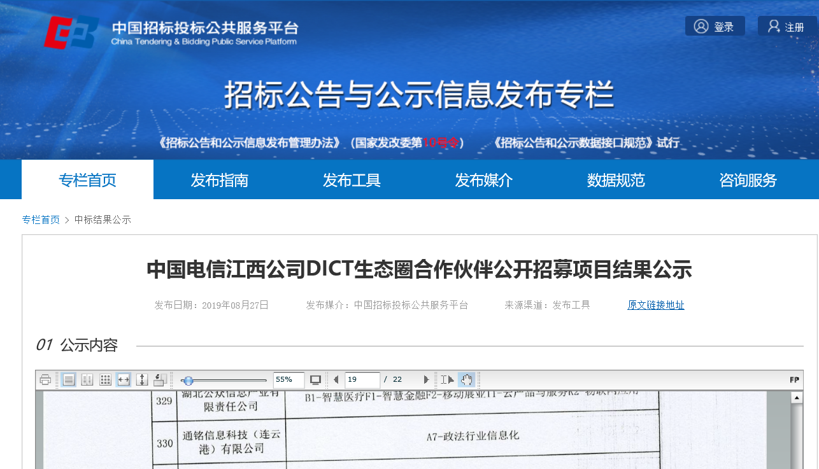Rotate the document pages
819x469 pixels.
click(x=160, y=380)
